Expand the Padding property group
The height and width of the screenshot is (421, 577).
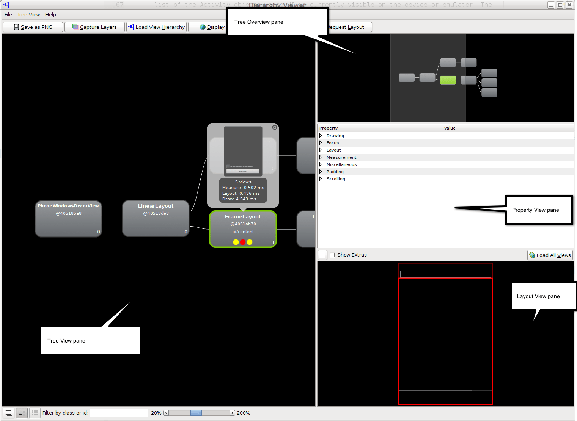click(321, 172)
